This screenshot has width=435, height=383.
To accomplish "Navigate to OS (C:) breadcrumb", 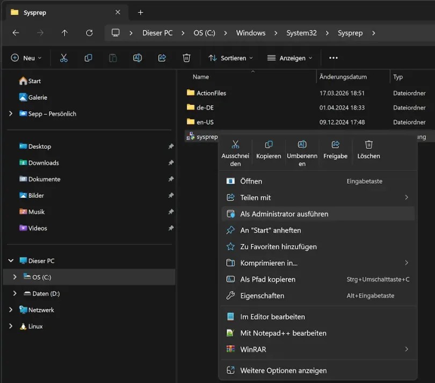I will 204,33.
